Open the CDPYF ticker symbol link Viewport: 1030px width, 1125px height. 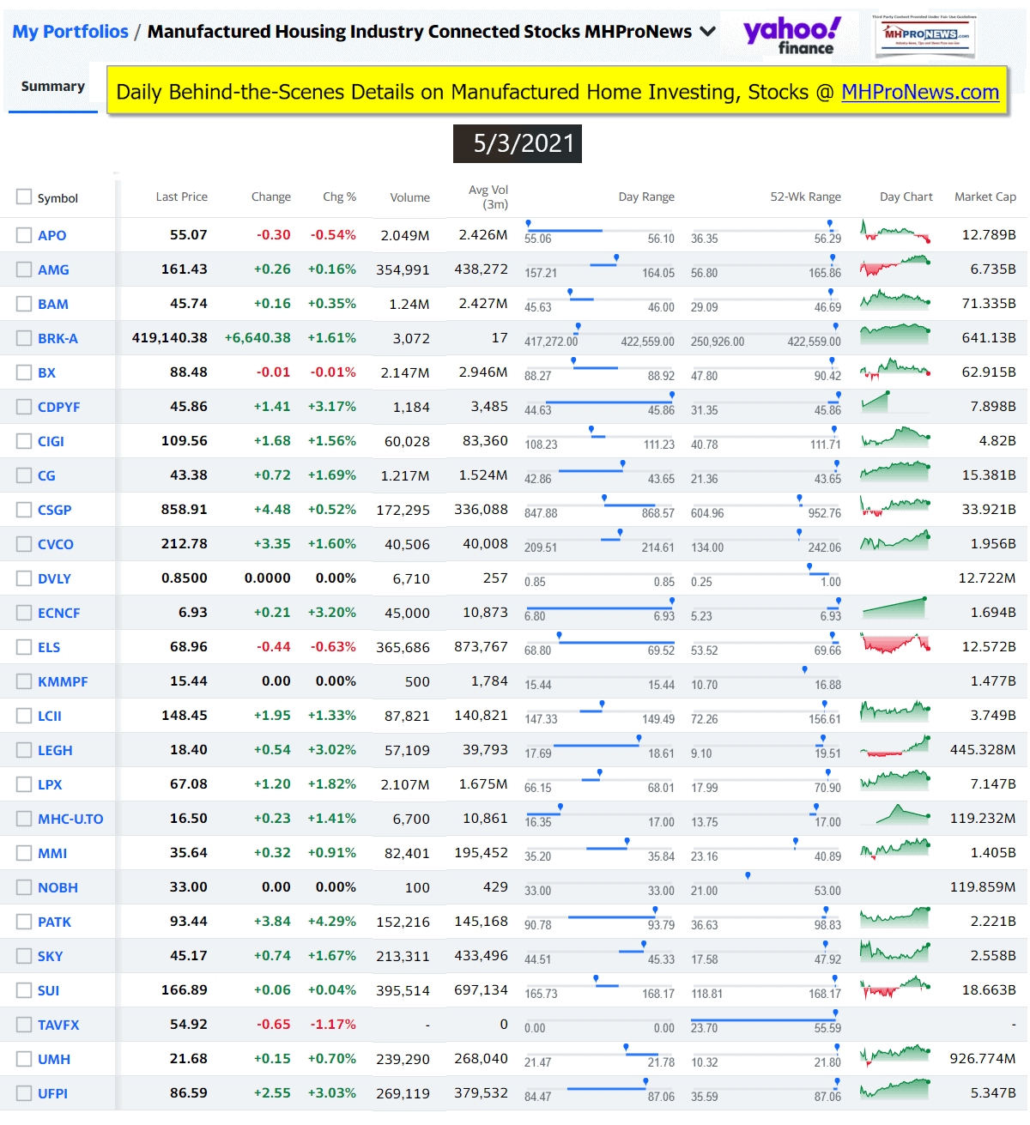tap(58, 407)
